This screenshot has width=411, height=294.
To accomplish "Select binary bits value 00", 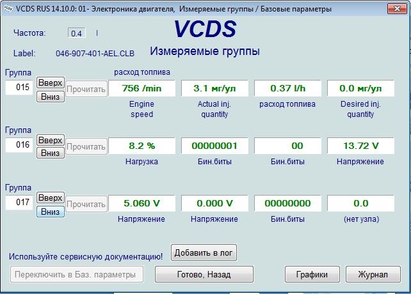I will (288, 146).
